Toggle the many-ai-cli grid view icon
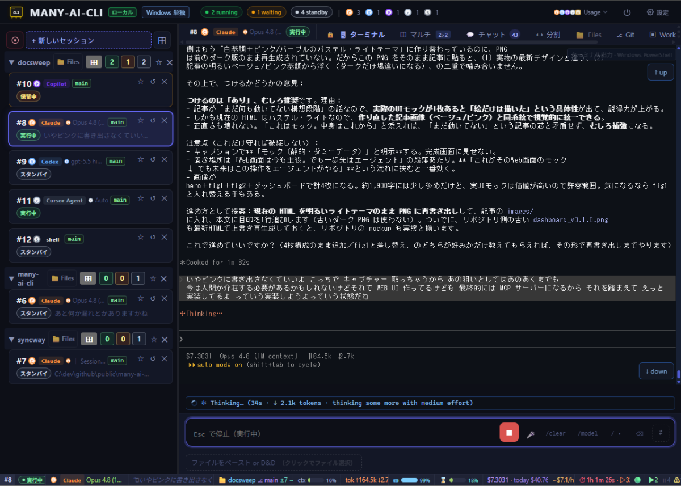The height and width of the screenshot is (486, 681). (87, 278)
